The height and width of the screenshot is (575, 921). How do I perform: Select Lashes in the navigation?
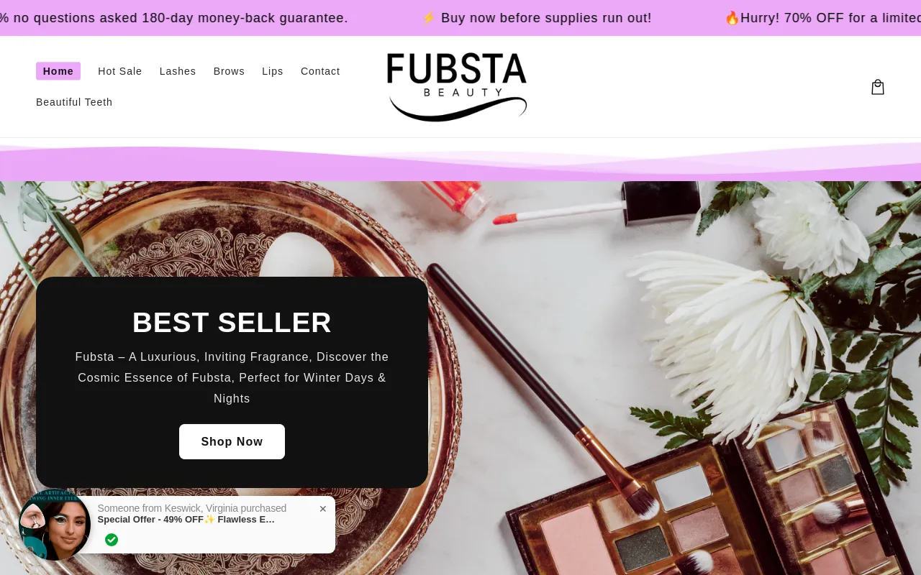click(x=178, y=71)
